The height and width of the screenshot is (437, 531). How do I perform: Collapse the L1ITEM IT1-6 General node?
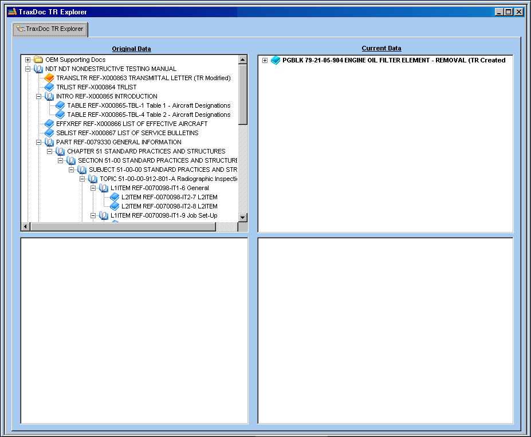click(x=93, y=188)
